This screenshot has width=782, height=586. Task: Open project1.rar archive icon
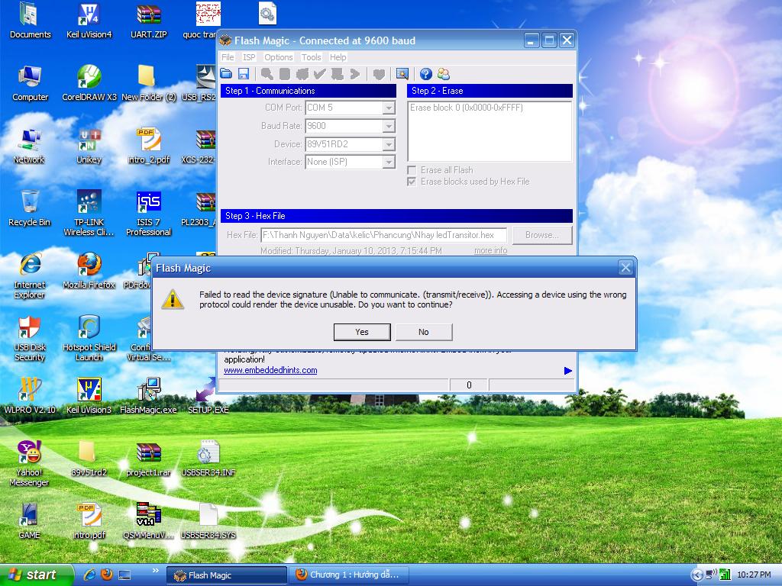tap(148, 458)
